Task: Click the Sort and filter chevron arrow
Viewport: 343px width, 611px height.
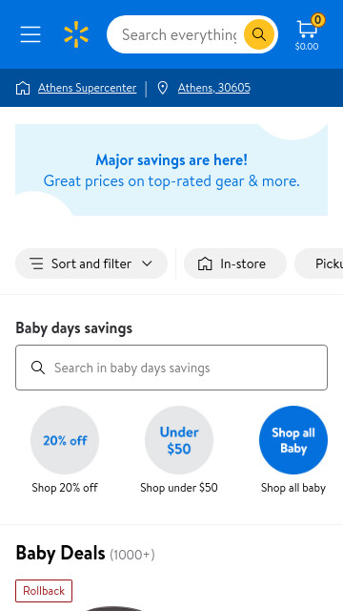Action: click(147, 263)
